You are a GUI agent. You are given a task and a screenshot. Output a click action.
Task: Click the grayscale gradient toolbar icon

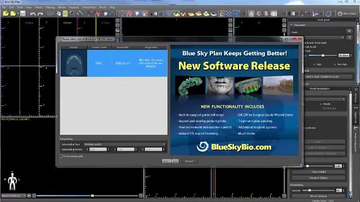[x=292, y=13]
